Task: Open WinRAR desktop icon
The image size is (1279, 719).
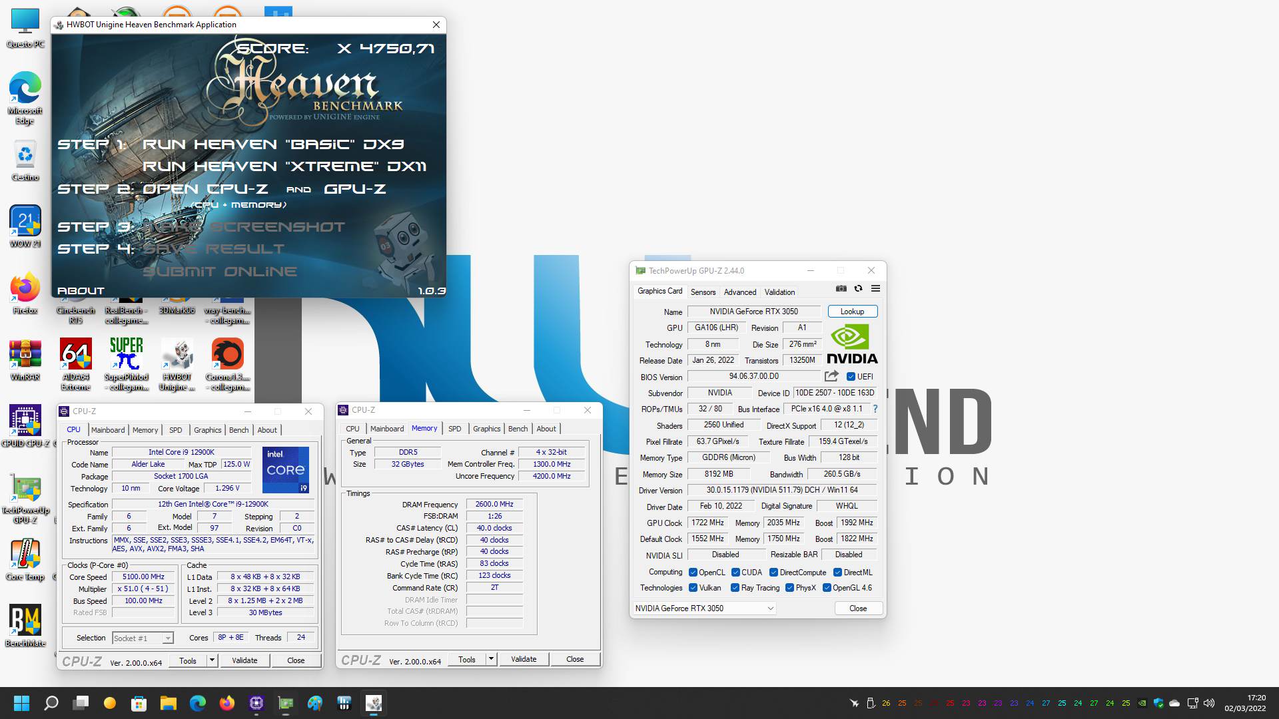Action: 25,359
